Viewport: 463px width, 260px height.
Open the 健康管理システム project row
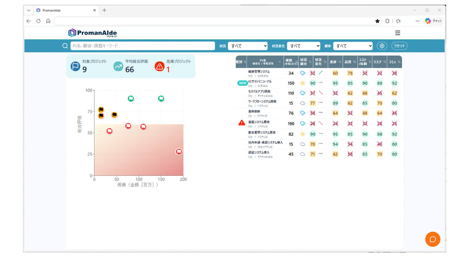(x=319, y=73)
